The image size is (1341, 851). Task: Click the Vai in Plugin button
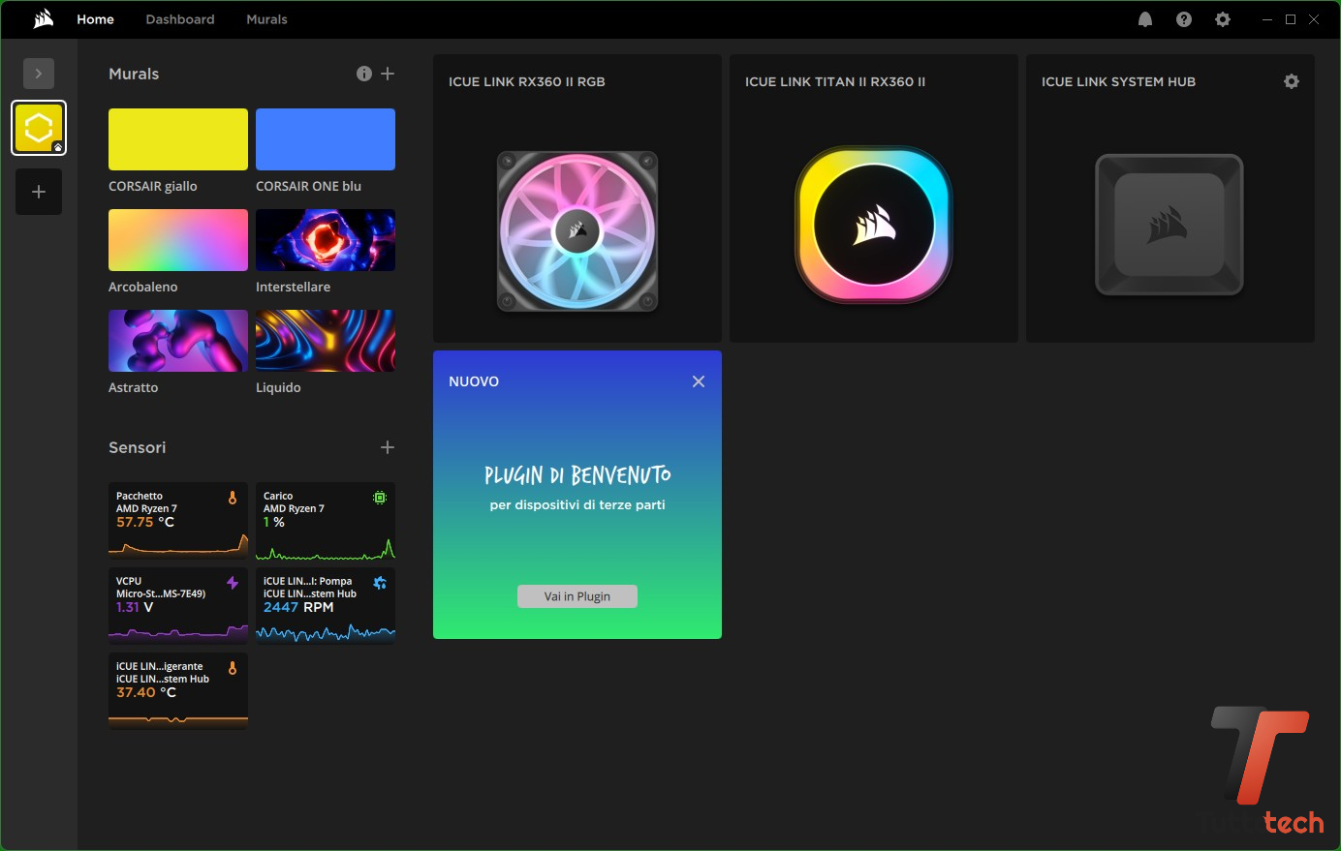pyautogui.click(x=577, y=596)
